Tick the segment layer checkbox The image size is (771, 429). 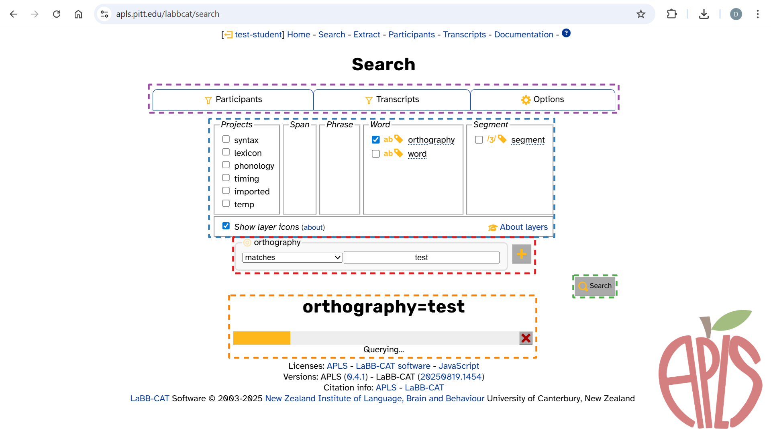pyautogui.click(x=479, y=140)
